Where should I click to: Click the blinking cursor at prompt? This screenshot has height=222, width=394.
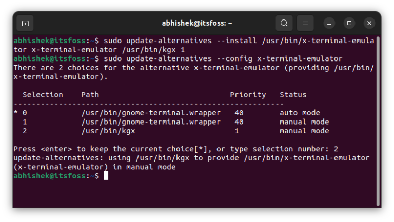tap(106, 175)
